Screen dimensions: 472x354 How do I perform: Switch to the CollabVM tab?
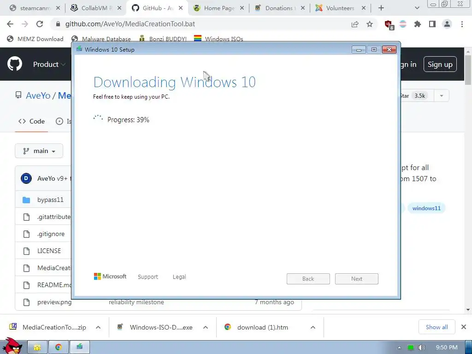click(96, 8)
